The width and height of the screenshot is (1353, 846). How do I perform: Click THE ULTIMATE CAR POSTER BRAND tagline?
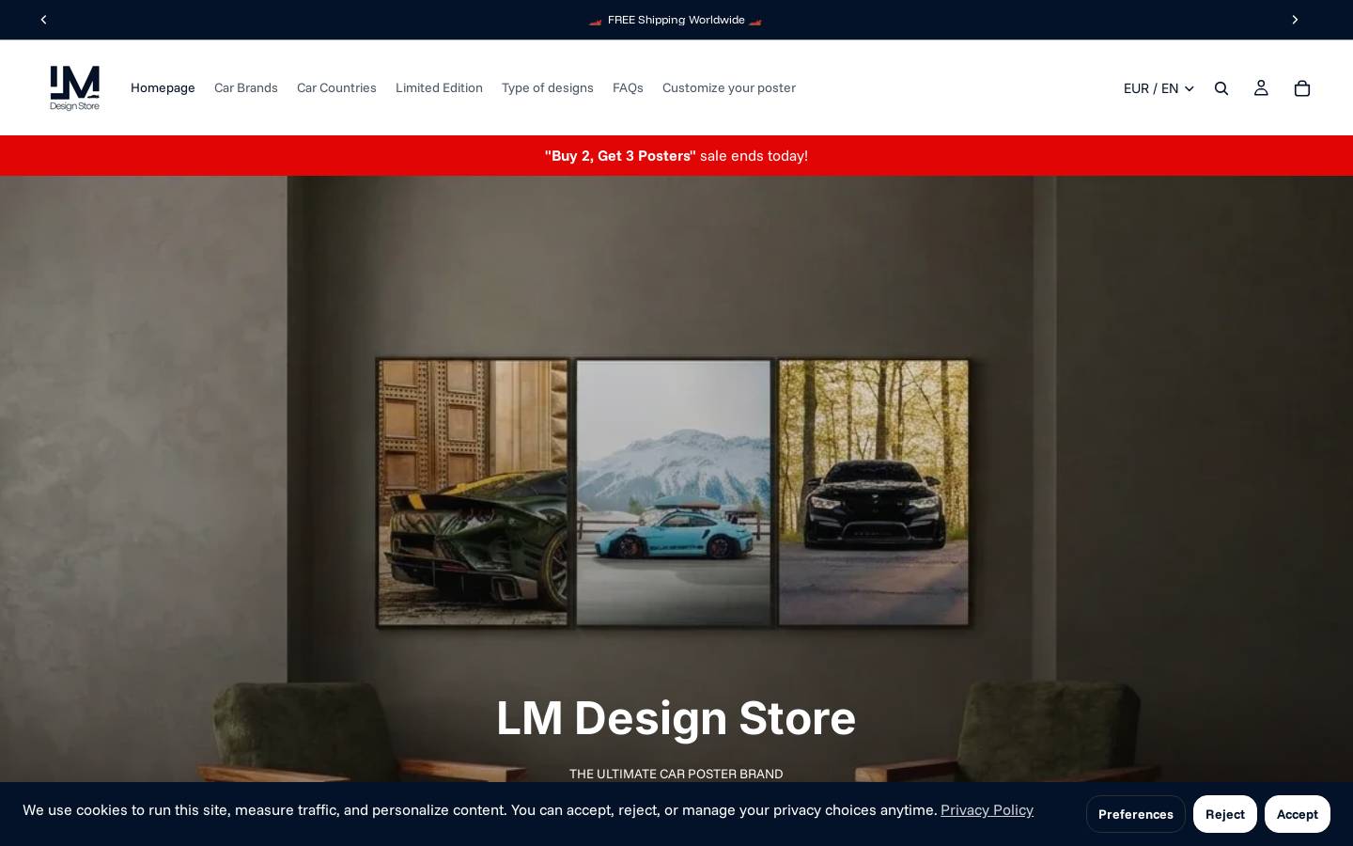(676, 774)
